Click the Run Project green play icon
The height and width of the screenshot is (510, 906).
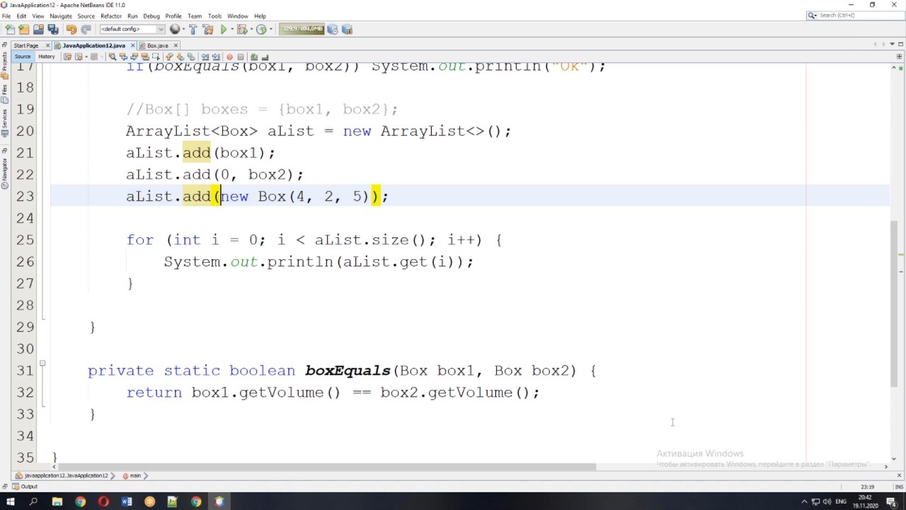tap(224, 29)
